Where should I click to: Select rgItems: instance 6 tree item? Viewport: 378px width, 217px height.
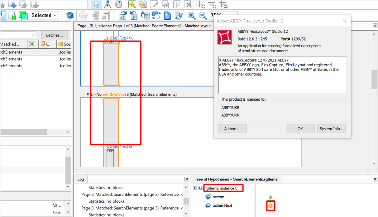click(x=221, y=188)
